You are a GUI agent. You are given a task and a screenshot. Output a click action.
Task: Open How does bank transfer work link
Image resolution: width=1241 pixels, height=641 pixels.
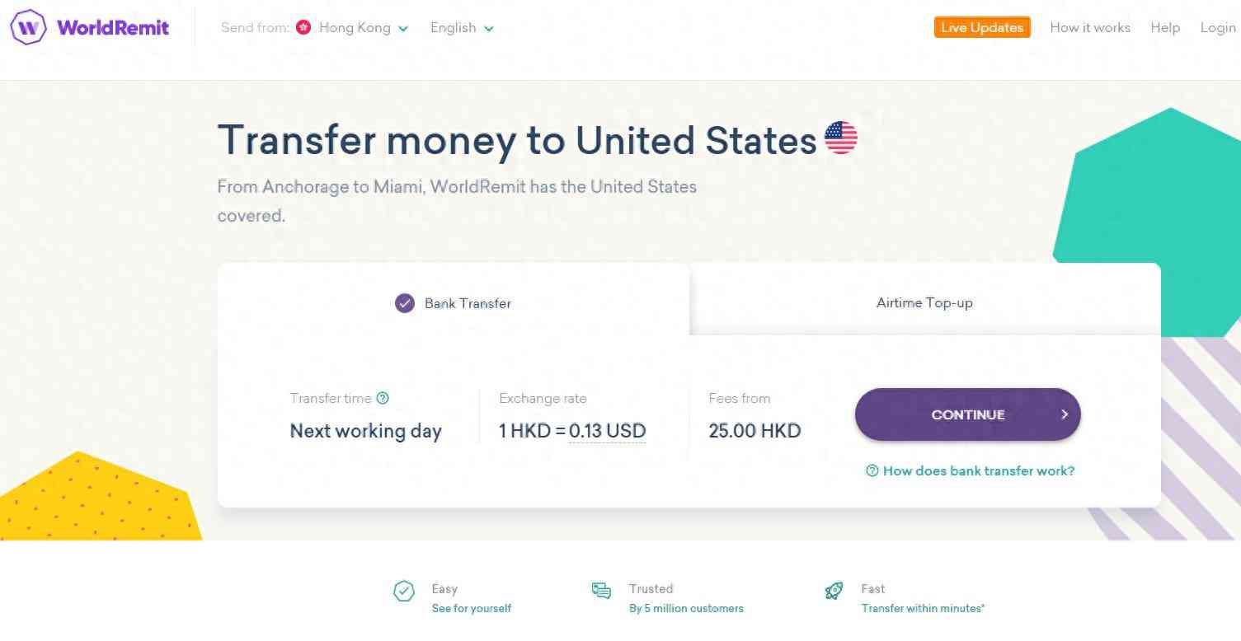pyautogui.click(x=978, y=471)
